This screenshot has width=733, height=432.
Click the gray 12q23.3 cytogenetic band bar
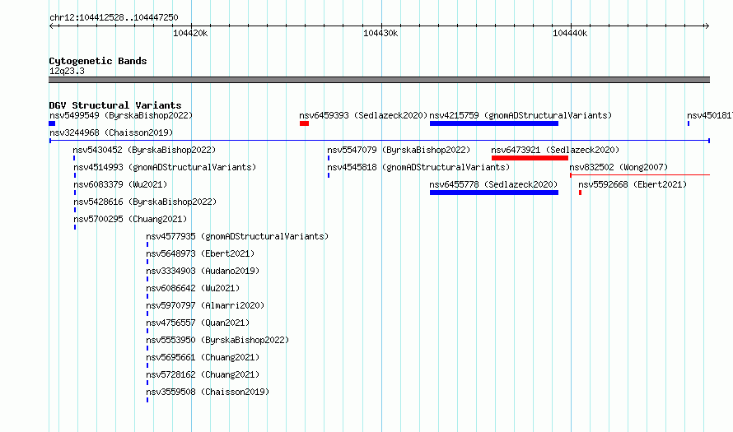(380, 80)
